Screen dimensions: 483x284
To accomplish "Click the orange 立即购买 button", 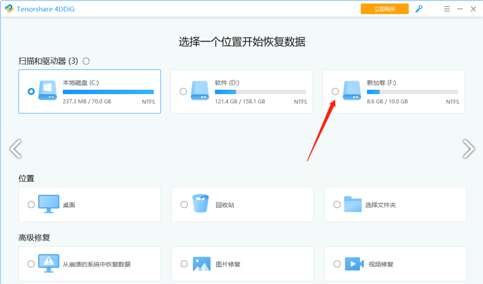I will [x=385, y=9].
